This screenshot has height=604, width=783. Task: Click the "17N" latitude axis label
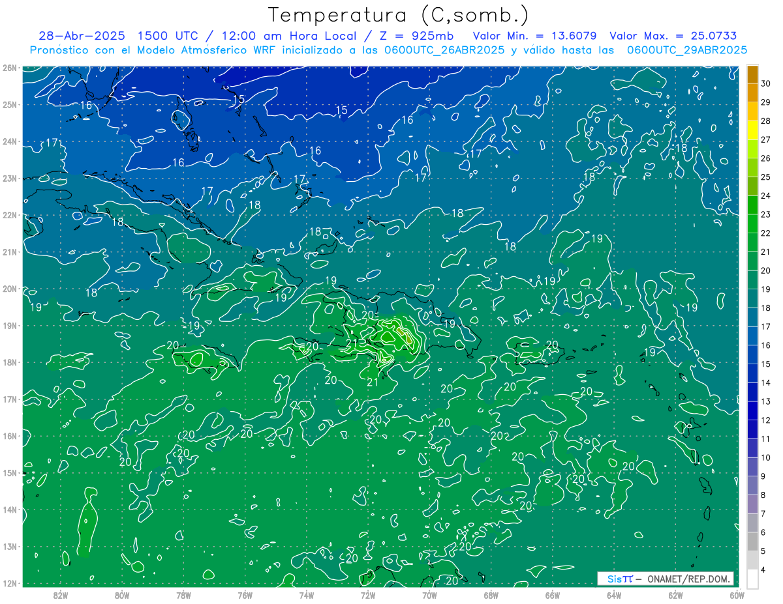point(9,399)
